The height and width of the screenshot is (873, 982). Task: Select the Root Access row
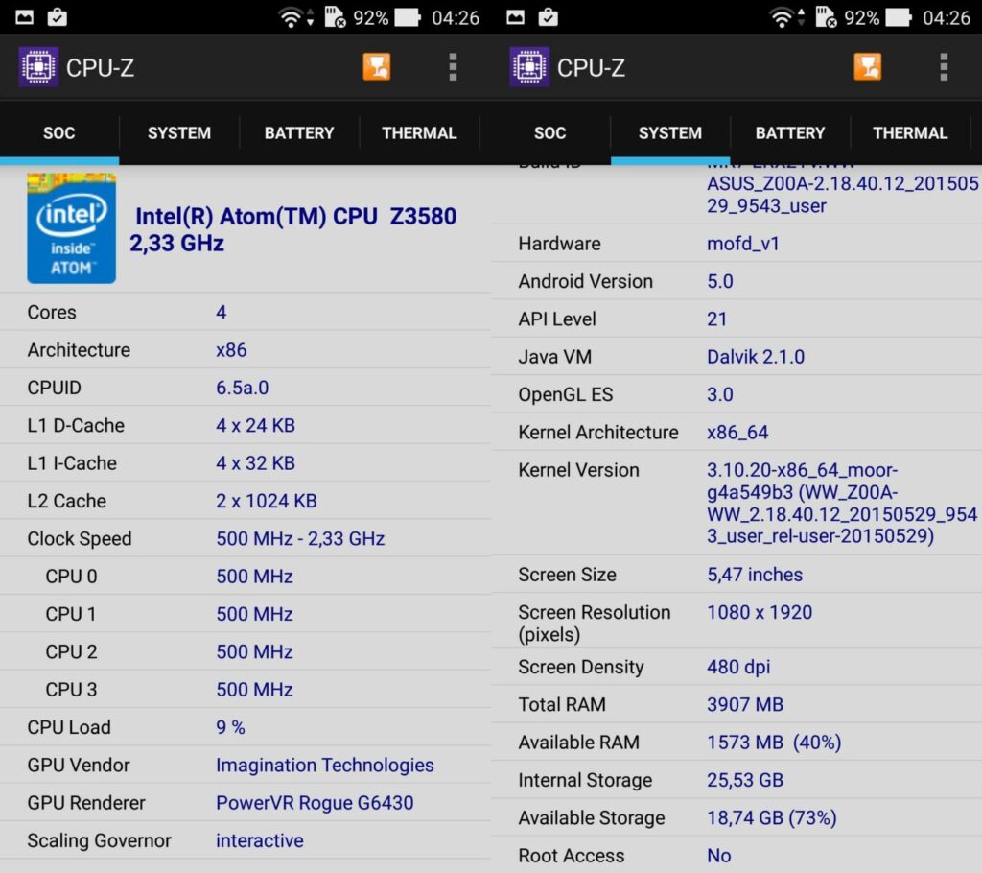pyautogui.click(x=736, y=855)
